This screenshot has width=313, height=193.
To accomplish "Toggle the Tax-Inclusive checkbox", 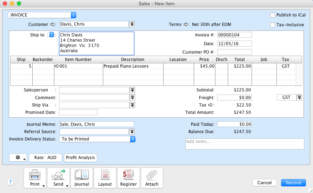I will (x=273, y=25).
